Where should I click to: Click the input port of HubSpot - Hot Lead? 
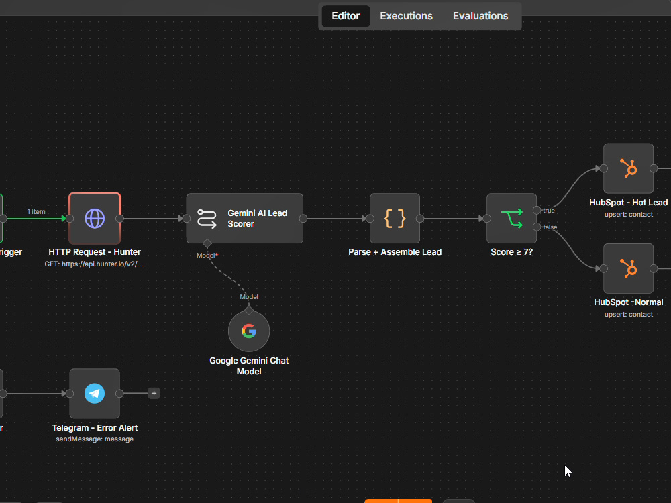coord(603,168)
